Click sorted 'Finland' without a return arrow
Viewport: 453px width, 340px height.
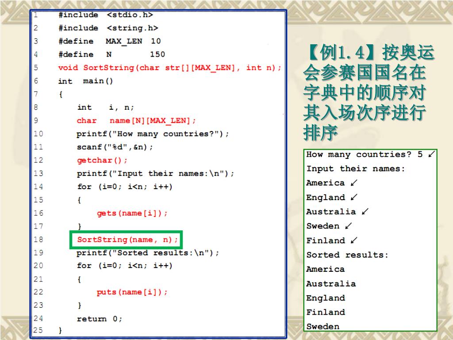pyautogui.click(x=326, y=312)
